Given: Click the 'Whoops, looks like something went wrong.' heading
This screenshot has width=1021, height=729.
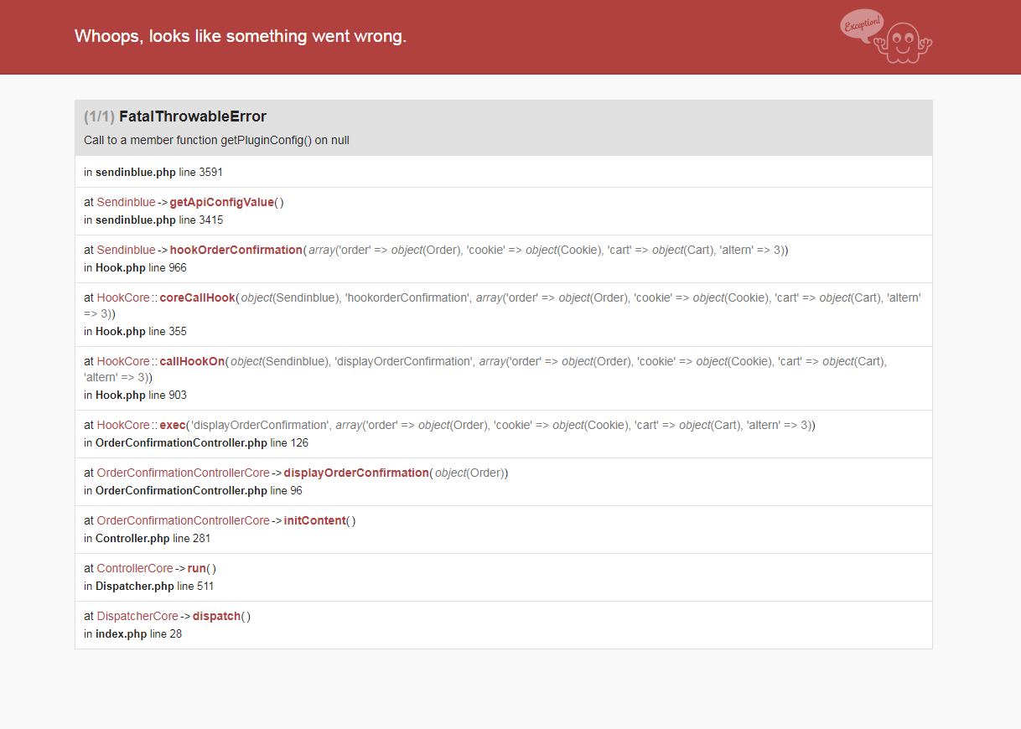Looking at the screenshot, I should tap(241, 36).
